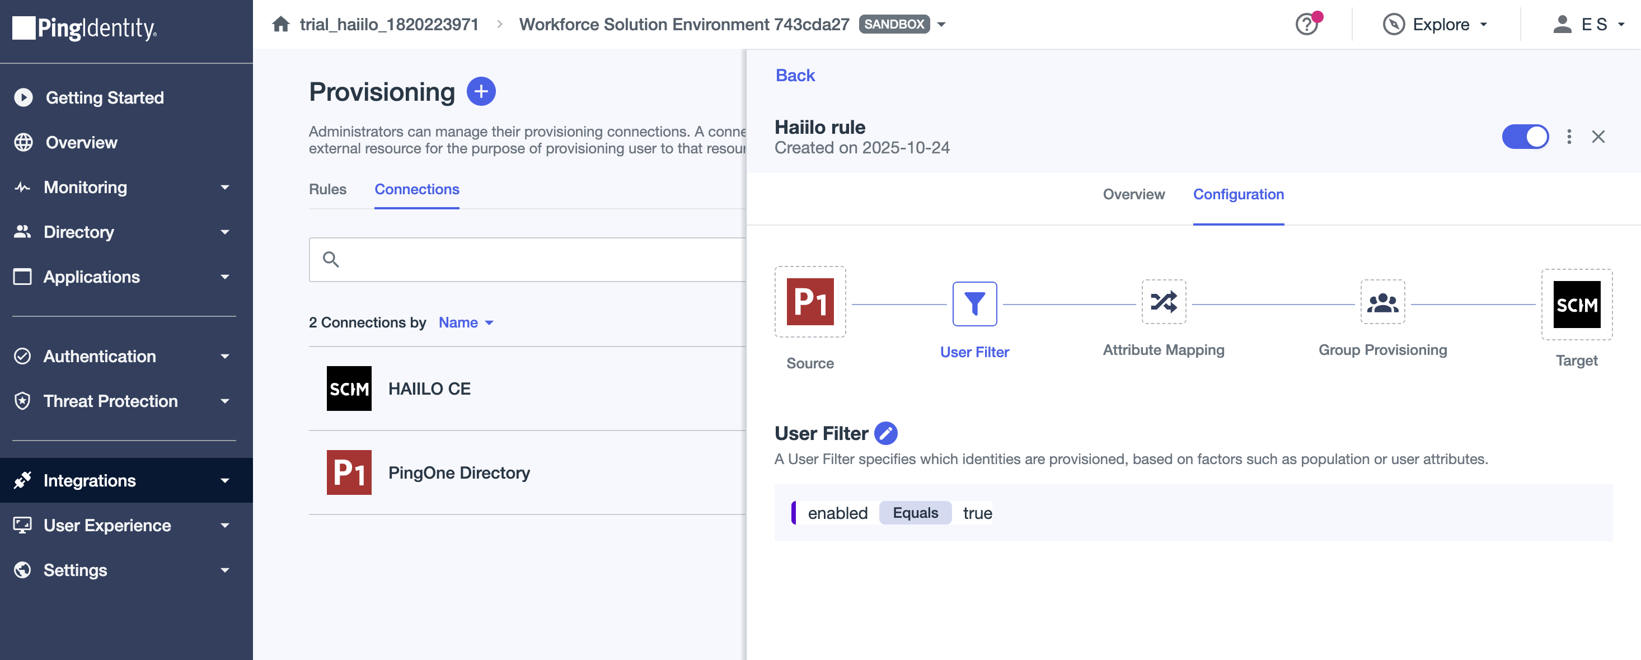Select the User Filter funnel icon

(974, 304)
